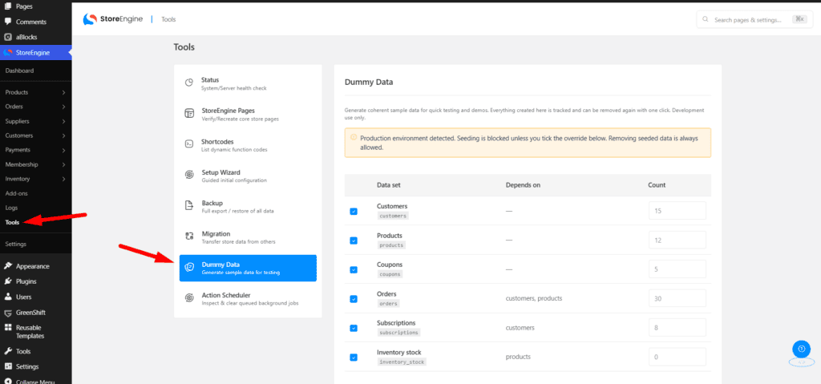
Task: Click the StoreEngine Pages layout icon
Action: point(189,114)
